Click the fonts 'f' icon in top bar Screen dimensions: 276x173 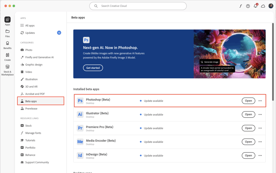240,6
